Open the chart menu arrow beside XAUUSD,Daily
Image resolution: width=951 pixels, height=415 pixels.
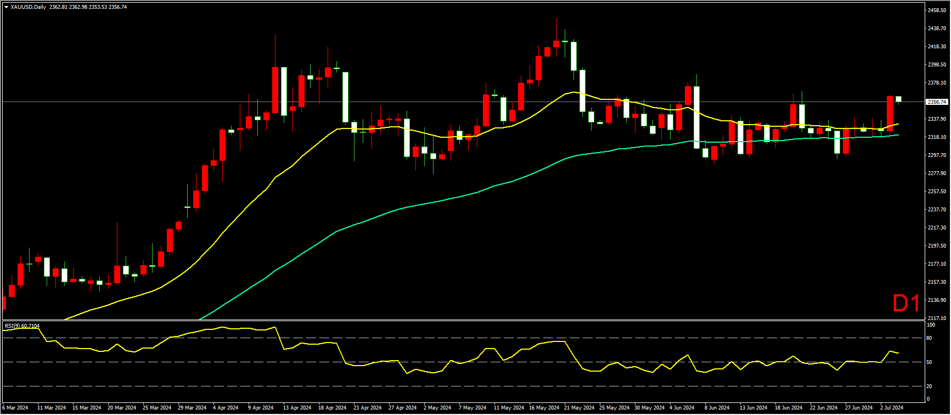click(x=6, y=7)
